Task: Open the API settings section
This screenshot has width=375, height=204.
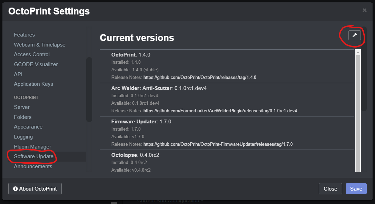Action: 18,74
